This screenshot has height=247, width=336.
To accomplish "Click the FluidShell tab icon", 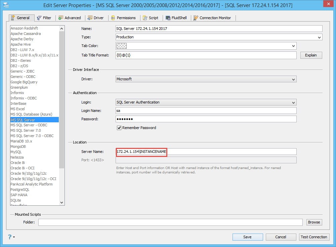I will pyautogui.click(x=168, y=18).
